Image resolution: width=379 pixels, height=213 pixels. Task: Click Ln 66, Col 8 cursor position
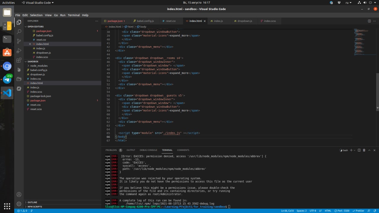(287, 211)
